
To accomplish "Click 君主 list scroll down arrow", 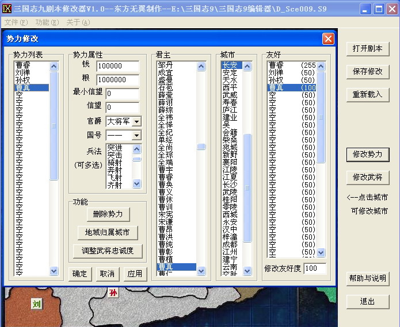I will (x=201, y=271).
